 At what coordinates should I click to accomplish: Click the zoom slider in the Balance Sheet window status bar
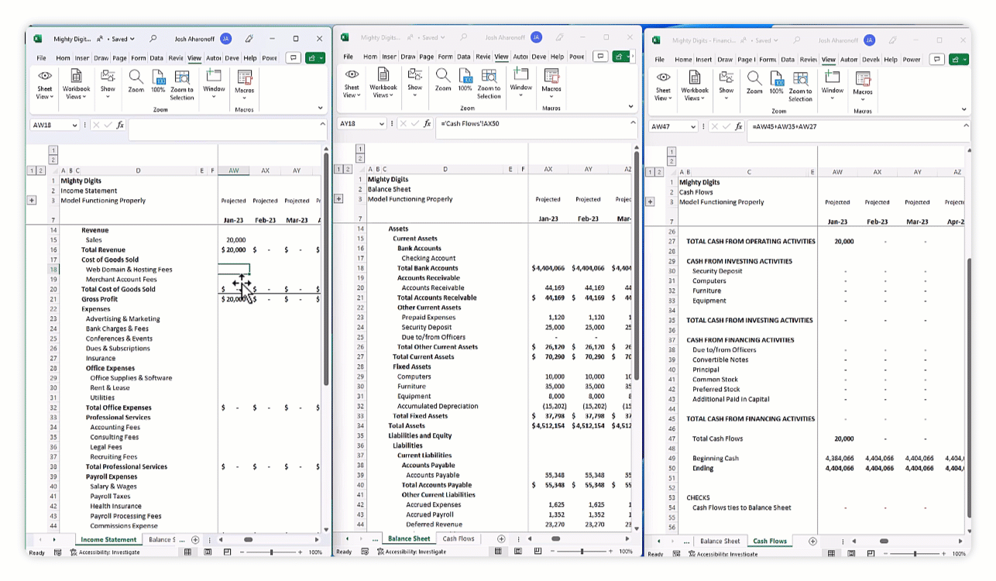click(x=582, y=552)
